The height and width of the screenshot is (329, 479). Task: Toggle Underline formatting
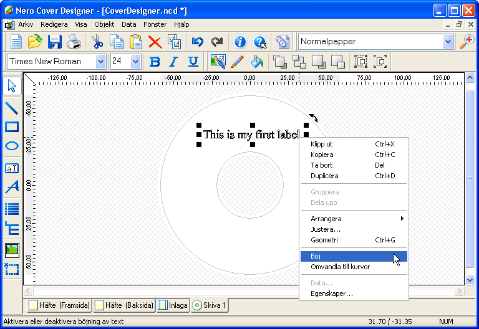(x=193, y=62)
